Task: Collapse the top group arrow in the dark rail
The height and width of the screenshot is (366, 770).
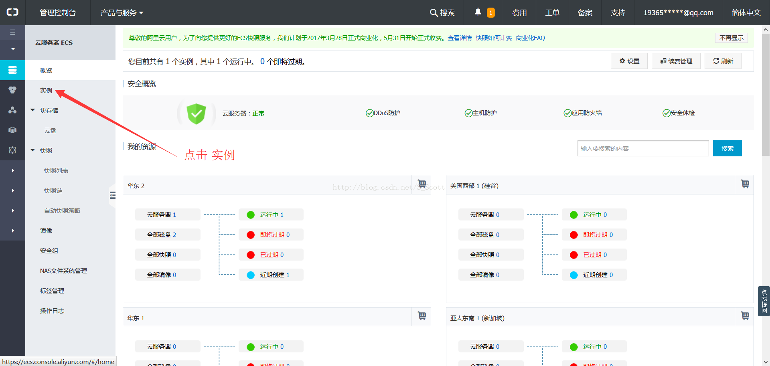Action: point(13,49)
